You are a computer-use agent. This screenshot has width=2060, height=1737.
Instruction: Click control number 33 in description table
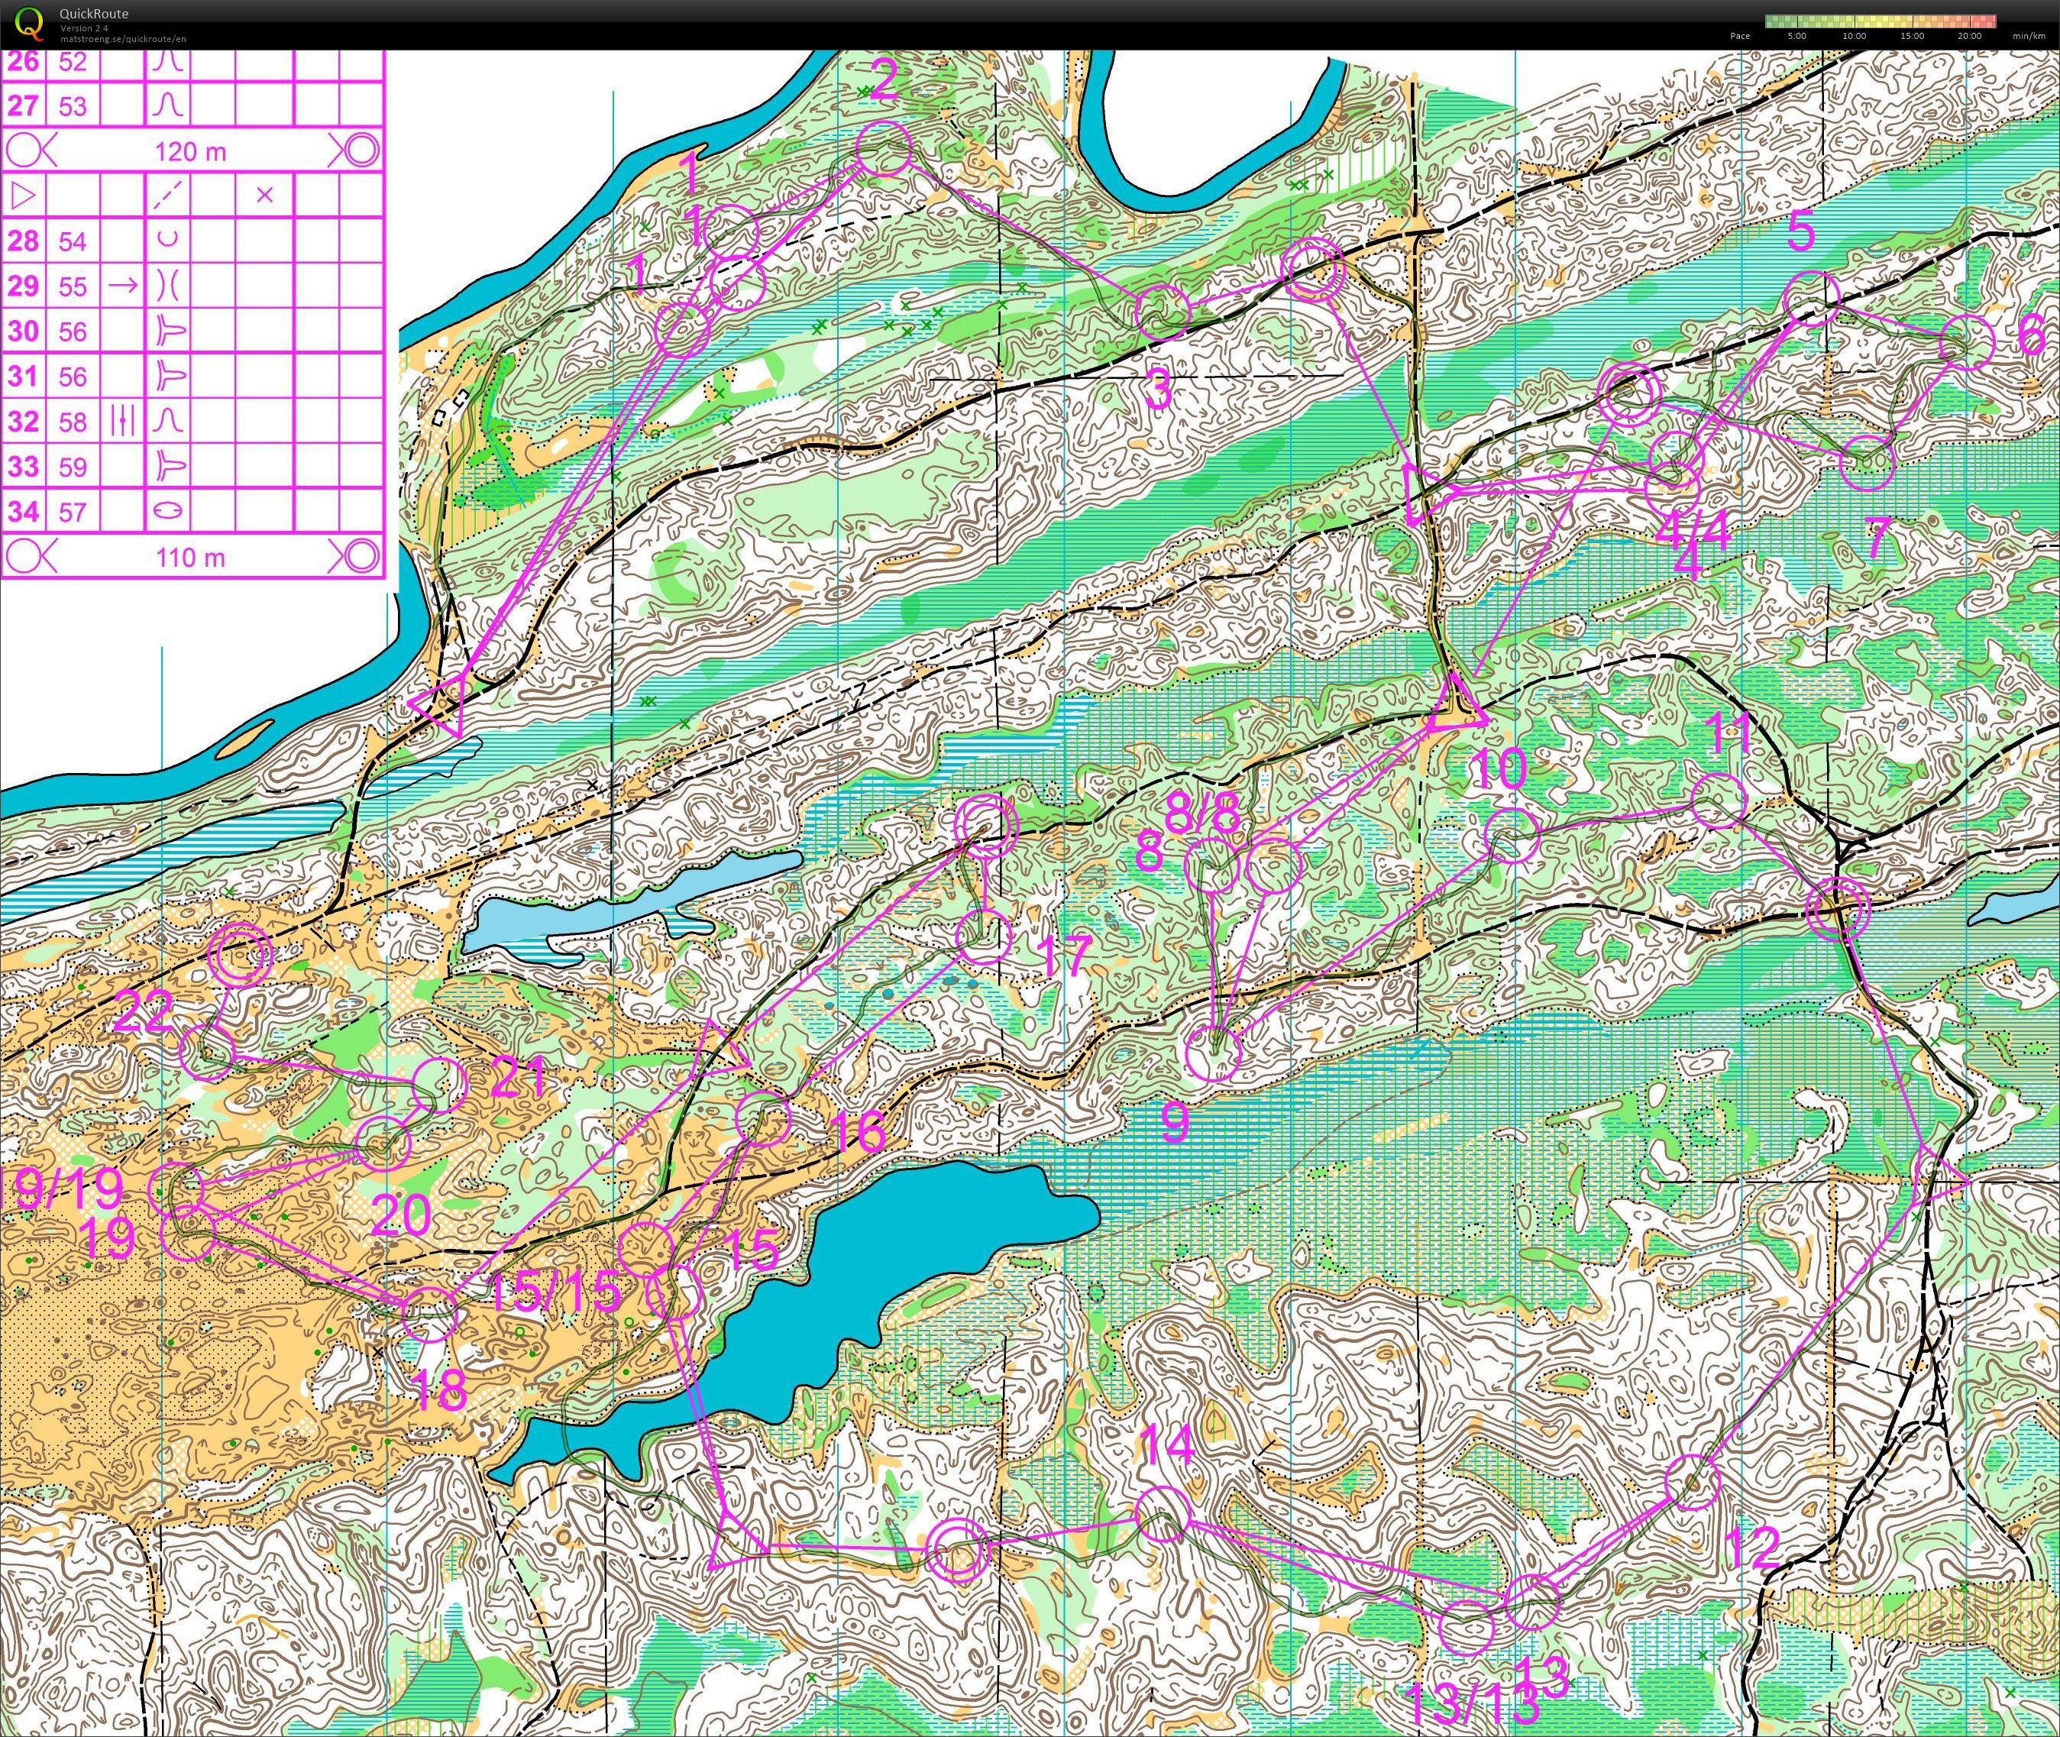click(x=24, y=466)
